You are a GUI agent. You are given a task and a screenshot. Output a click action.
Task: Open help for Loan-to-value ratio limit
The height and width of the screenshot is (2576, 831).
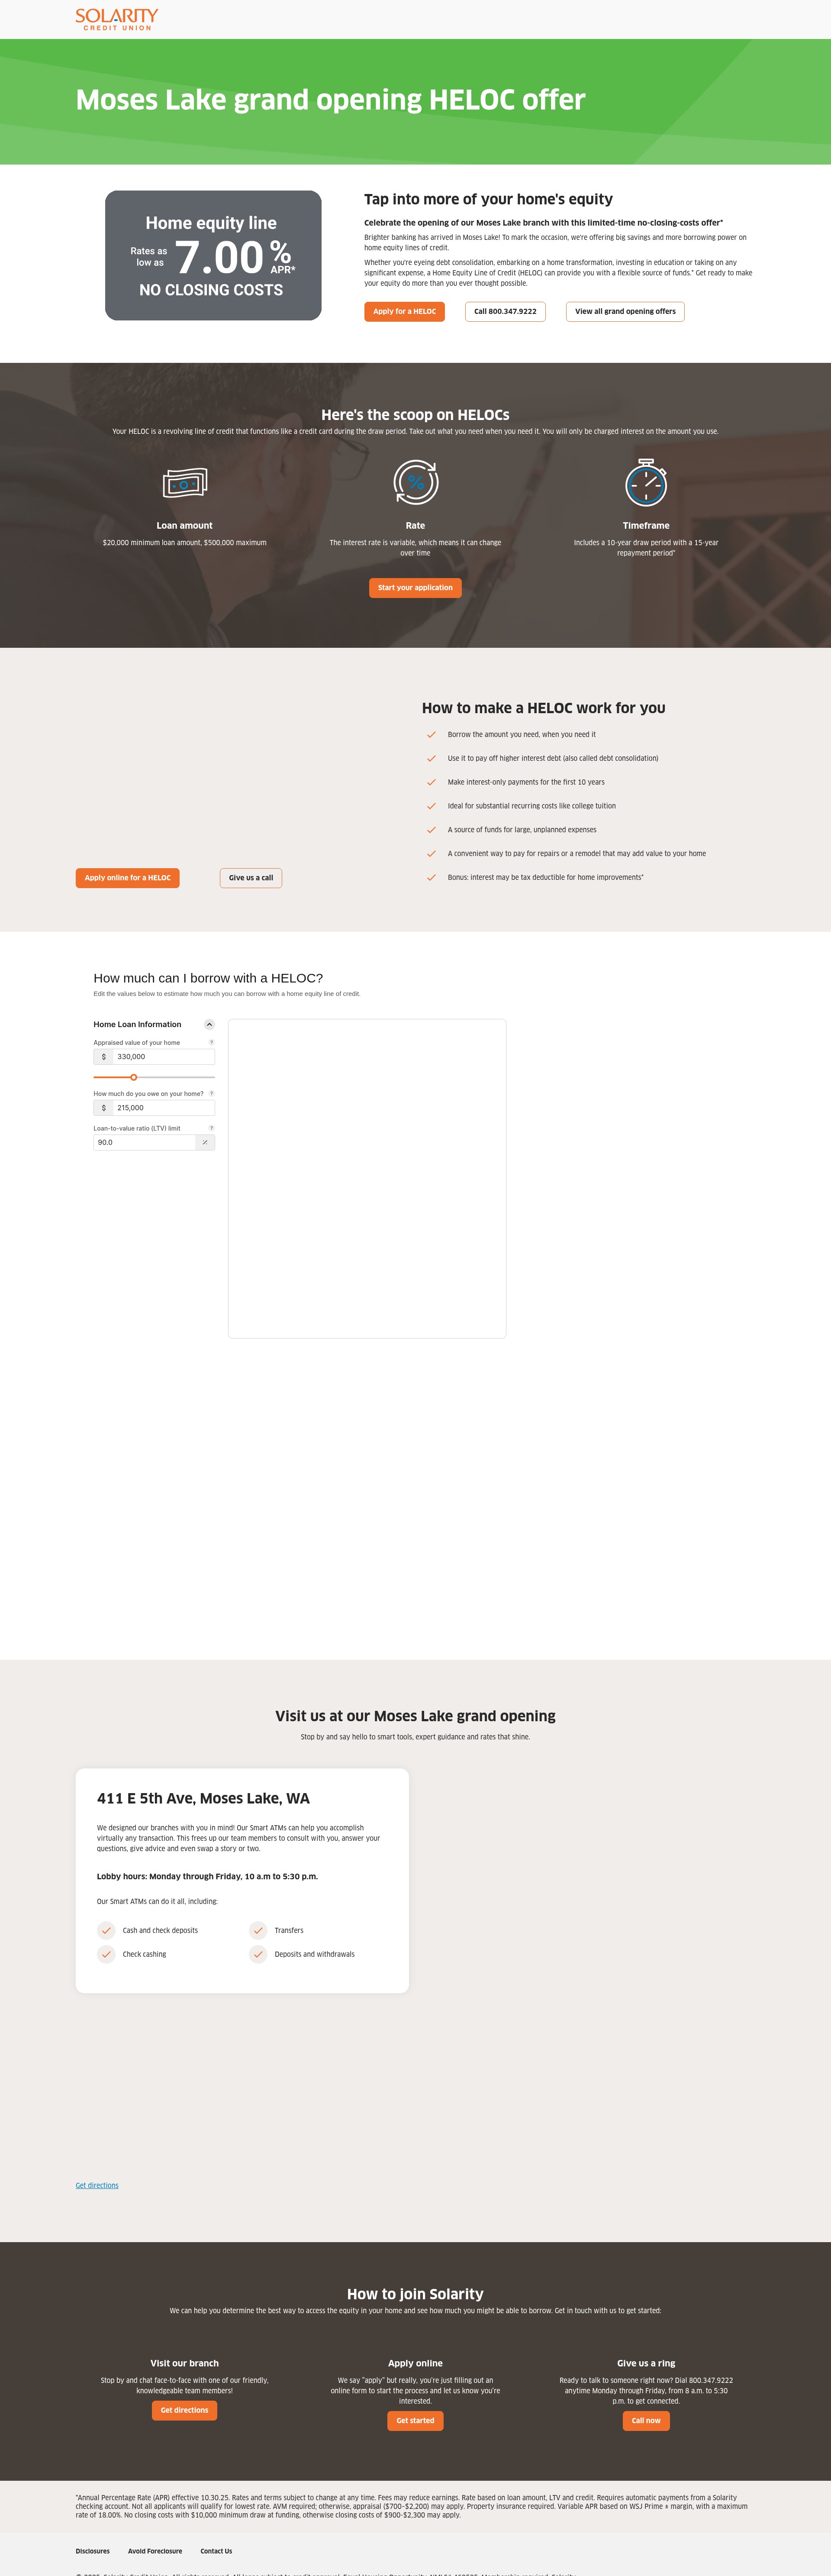click(211, 1128)
